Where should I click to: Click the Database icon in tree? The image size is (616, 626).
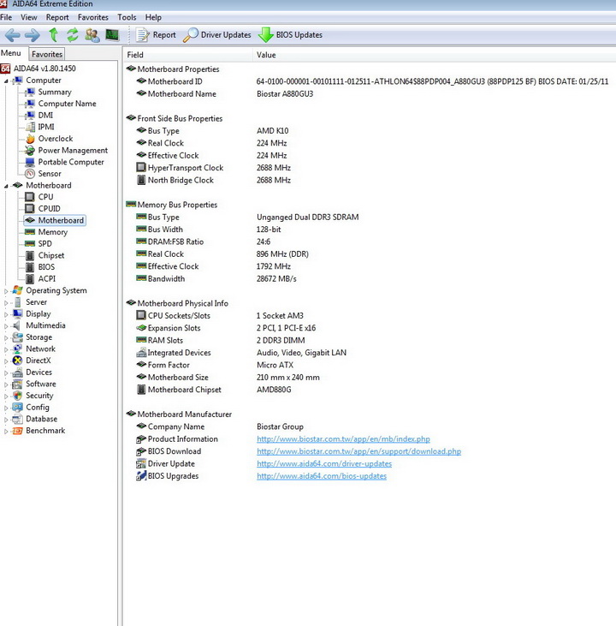click(18, 420)
